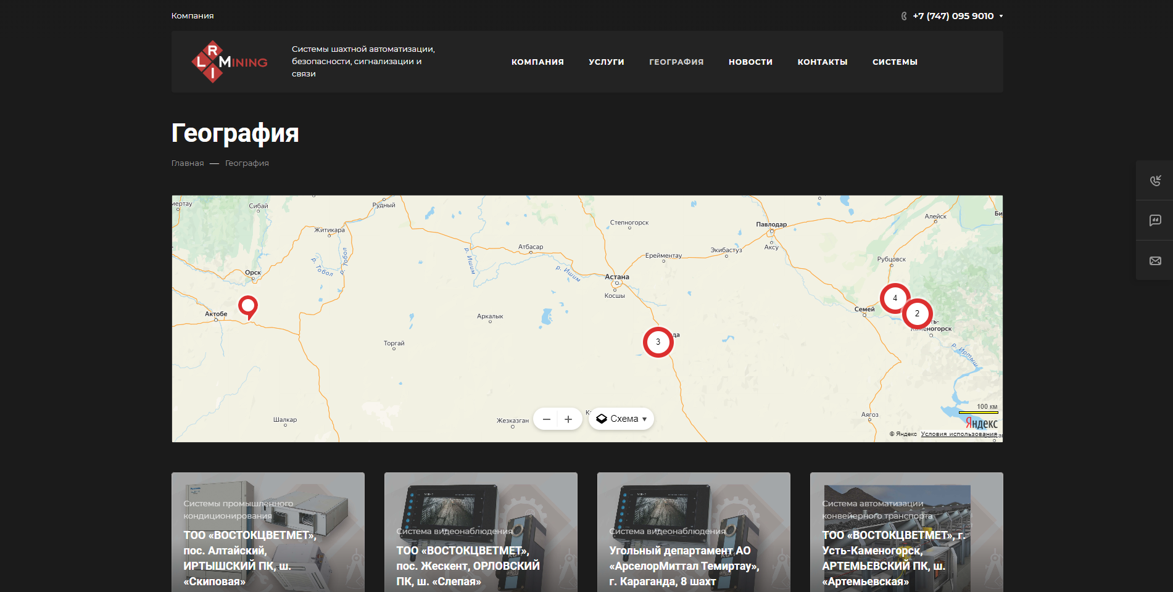
Task: Click the Аркалык city label on map
Action: pos(490,316)
